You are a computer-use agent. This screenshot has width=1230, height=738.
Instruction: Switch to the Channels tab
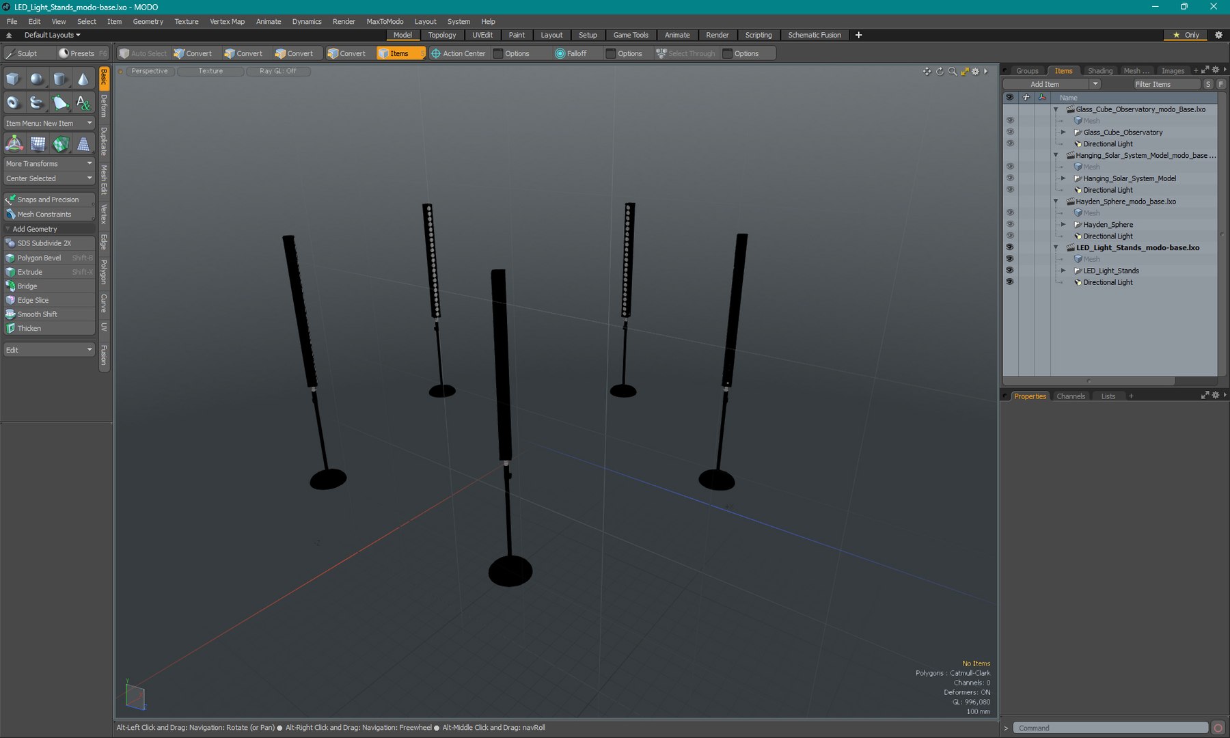[x=1070, y=396]
